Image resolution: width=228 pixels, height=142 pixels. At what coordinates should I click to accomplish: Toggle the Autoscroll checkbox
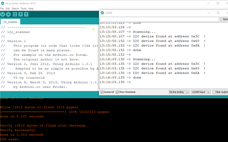click(102, 92)
